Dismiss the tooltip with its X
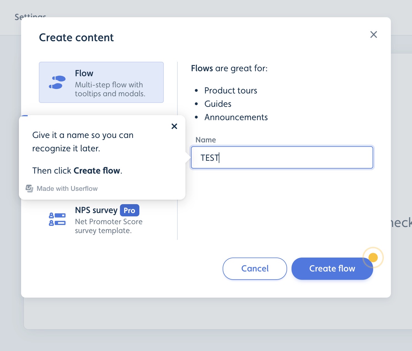Image resolution: width=412 pixels, height=351 pixels. pyautogui.click(x=174, y=126)
